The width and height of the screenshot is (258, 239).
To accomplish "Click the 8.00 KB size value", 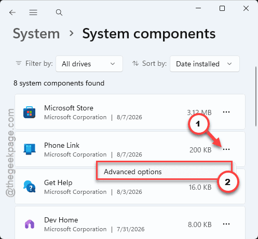I will 200,224.
